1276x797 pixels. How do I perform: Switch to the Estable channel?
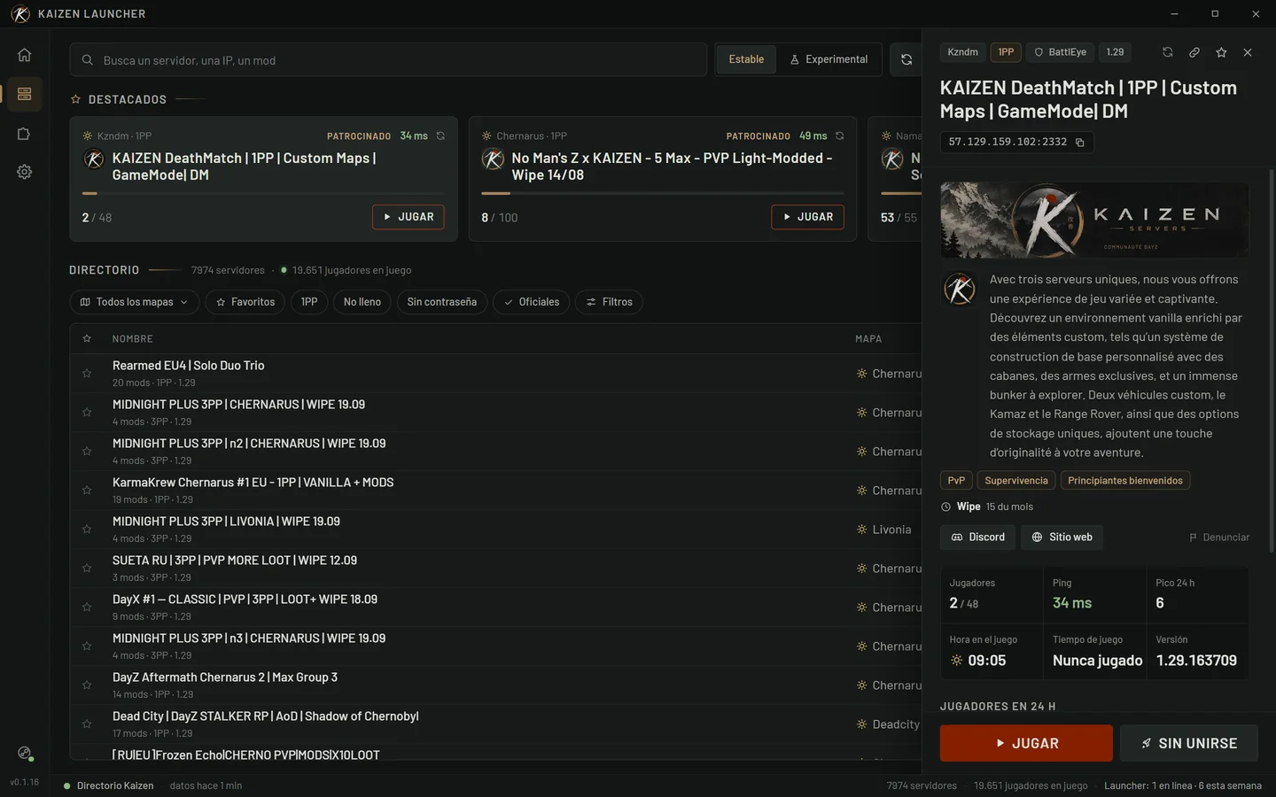pyautogui.click(x=746, y=59)
